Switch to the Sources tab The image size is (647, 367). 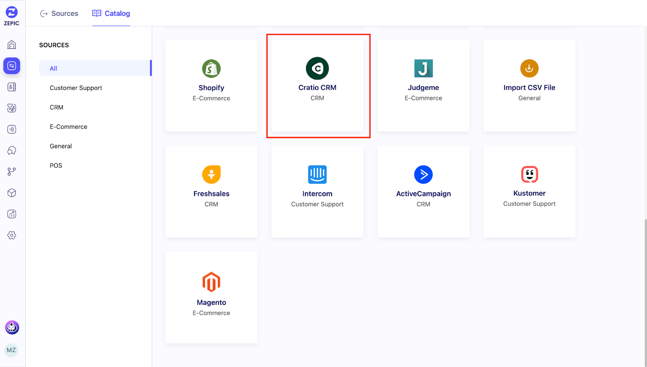point(59,13)
